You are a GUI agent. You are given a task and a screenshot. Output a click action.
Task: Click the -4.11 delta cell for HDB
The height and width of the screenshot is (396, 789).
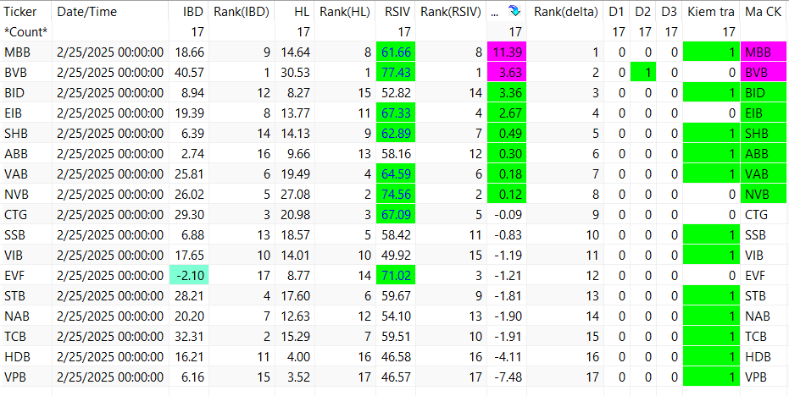[506, 357]
